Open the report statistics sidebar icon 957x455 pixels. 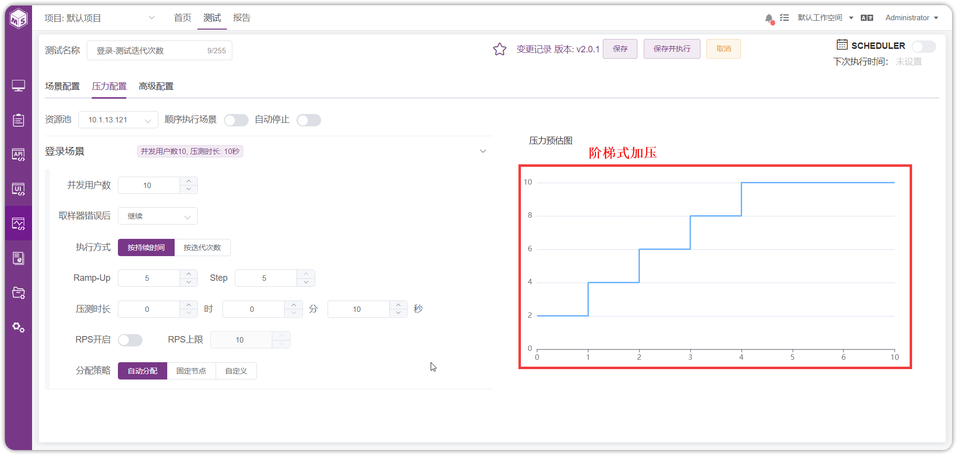18,258
